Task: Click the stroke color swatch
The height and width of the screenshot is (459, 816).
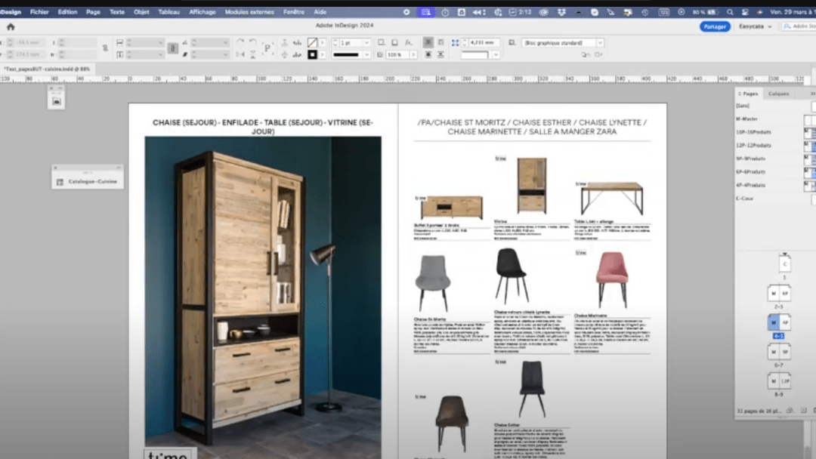Action: tap(312, 54)
